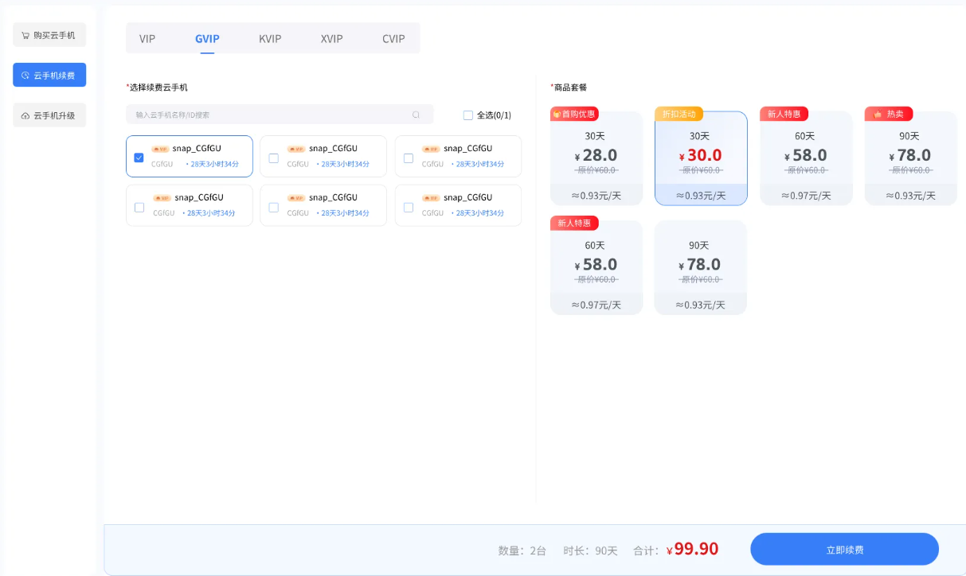Screen dimensions: 966x576
Task: Open the 云手机升级 sidebar menu
Action: coord(49,115)
